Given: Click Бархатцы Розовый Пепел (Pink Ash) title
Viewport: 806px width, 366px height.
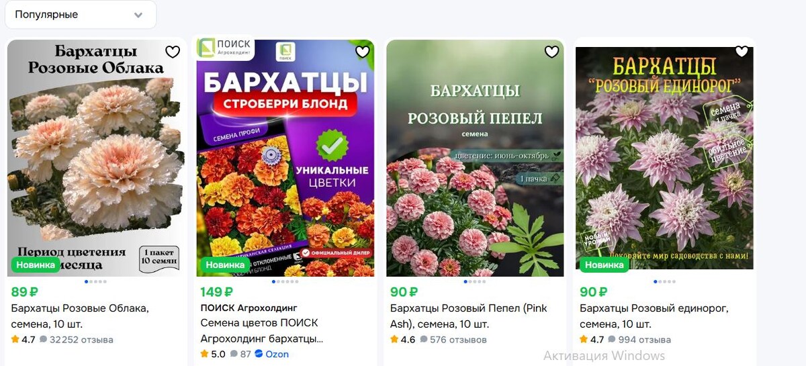Looking at the screenshot, I should 469,316.
